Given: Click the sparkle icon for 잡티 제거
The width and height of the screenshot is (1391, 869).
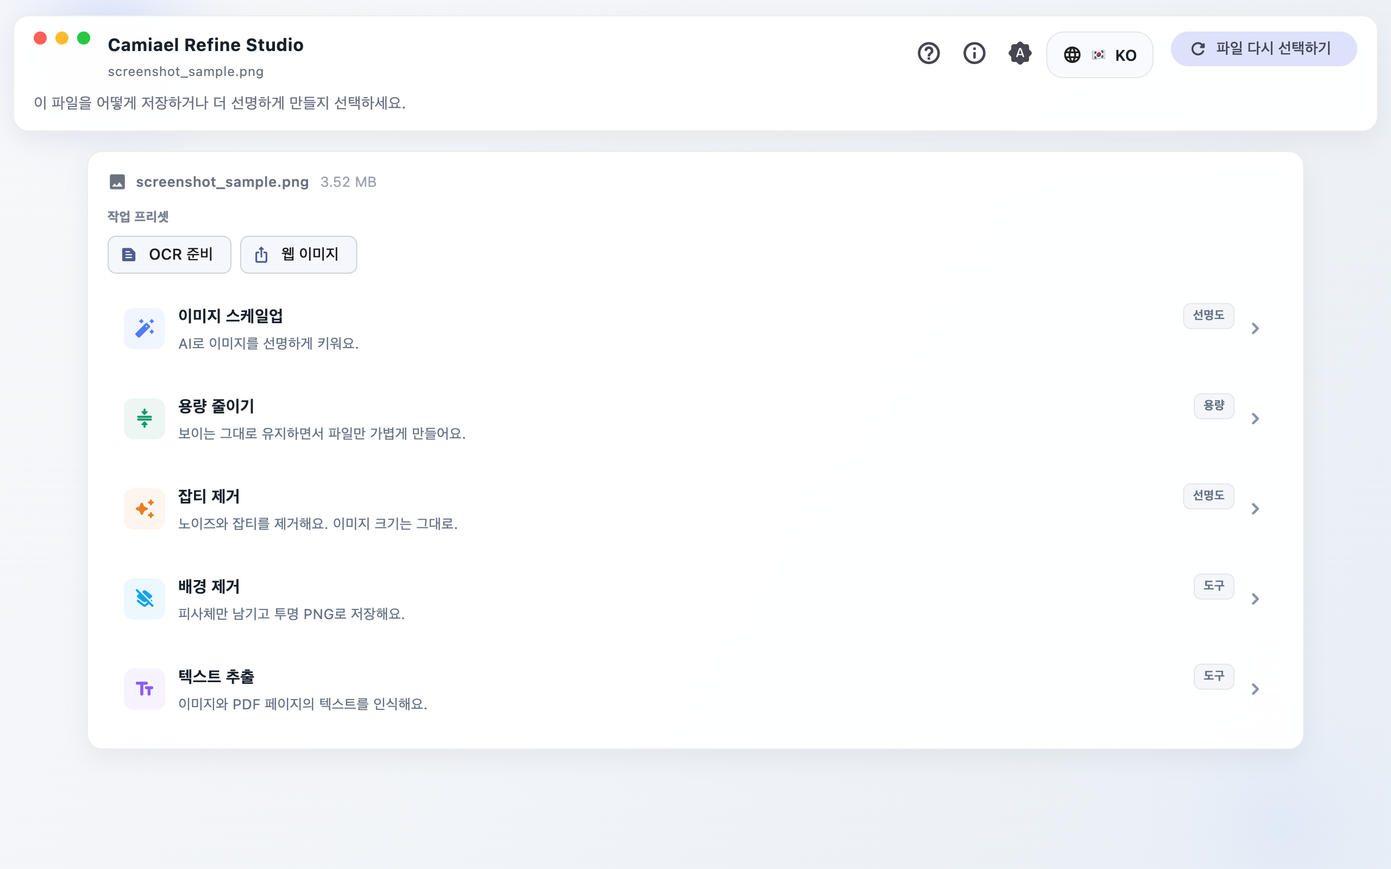Looking at the screenshot, I should tap(145, 509).
